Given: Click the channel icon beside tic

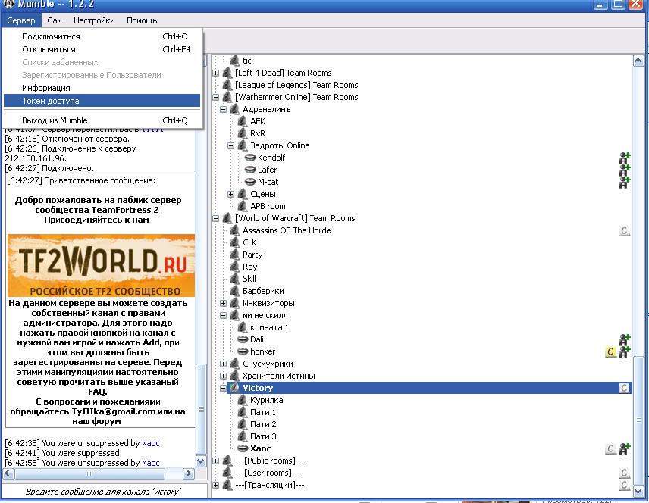Looking at the screenshot, I should 235,61.
